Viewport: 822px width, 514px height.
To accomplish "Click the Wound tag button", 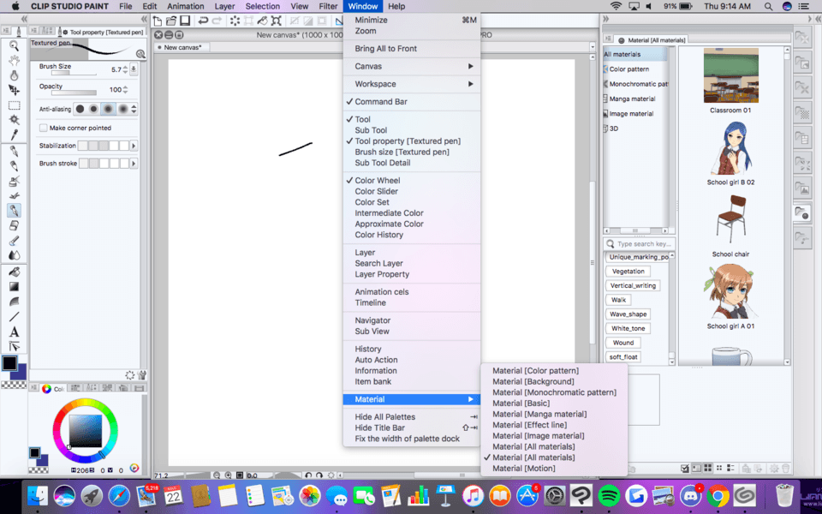I will [x=622, y=342].
